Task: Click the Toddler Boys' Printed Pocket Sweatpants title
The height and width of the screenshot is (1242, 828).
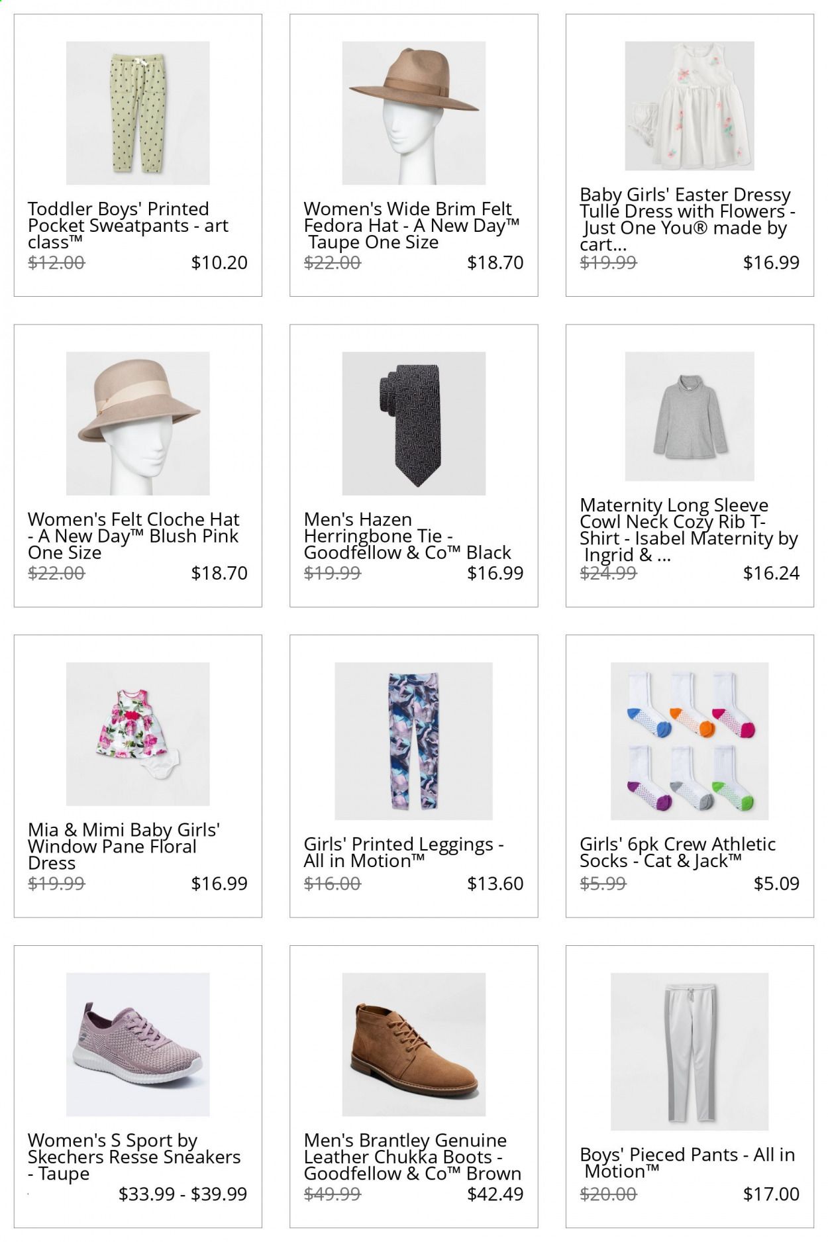Action: coord(128,226)
